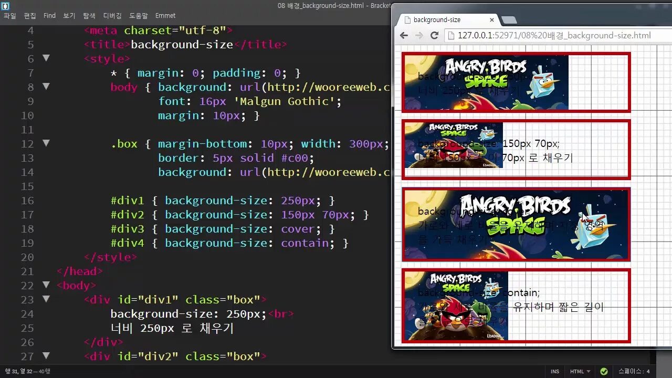Click the cover-sized Angry Birds banner box

tap(516, 224)
